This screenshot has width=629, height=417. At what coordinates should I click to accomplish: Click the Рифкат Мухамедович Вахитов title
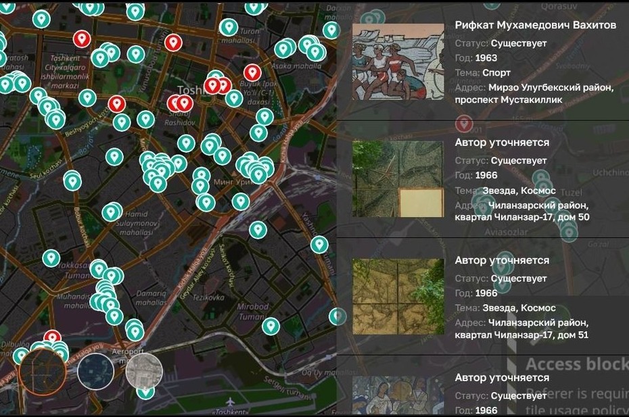pyautogui.click(x=535, y=25)
